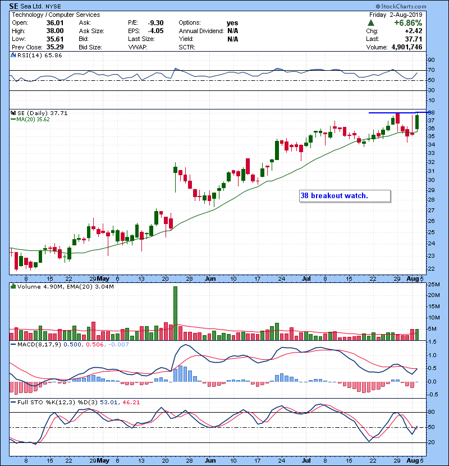Click the 'Aug' label on price chart axis
Viewport: 449px width, 466px height.
413,279
